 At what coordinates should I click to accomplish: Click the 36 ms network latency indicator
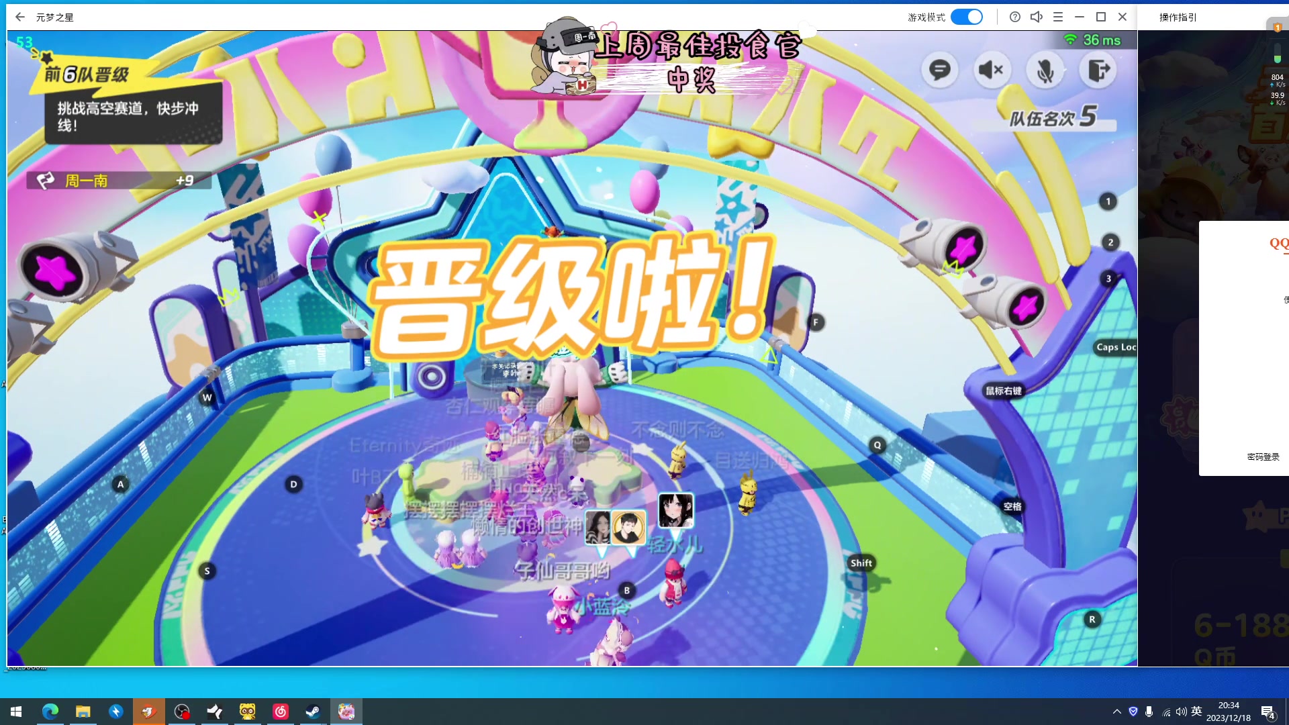coord(1092,40)
